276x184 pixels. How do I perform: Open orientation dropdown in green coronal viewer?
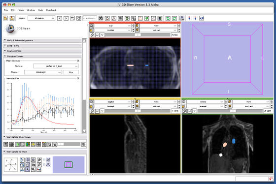[205, 102]
